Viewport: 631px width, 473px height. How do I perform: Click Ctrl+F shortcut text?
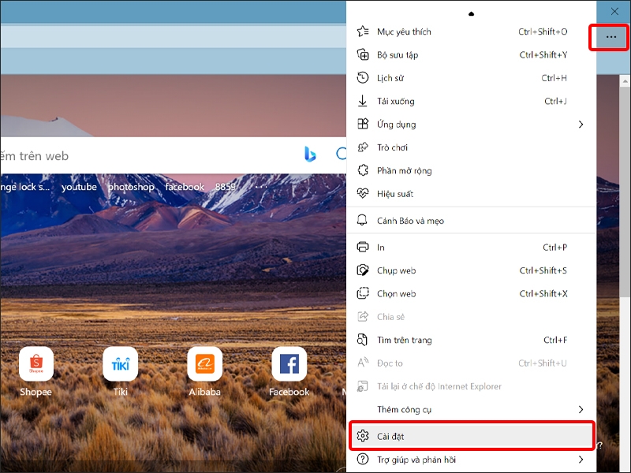point(555,341)
